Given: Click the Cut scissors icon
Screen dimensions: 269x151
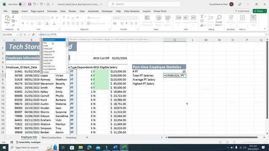Looking at the screenshot, I should pos(13,17).
